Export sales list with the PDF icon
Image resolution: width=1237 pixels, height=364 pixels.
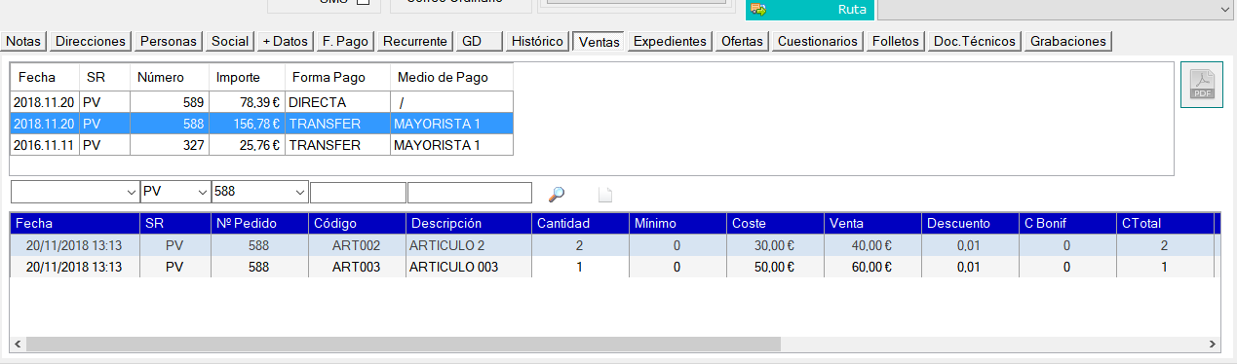click(1202, 85)
